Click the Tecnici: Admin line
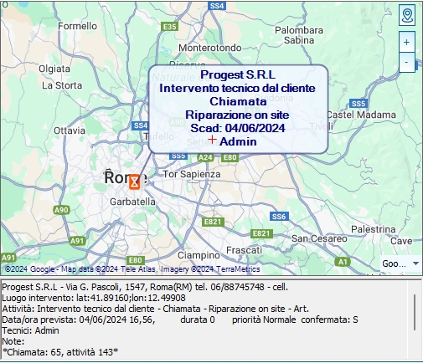This screenshot has width=423, height=363. click(x=30, y=330)
